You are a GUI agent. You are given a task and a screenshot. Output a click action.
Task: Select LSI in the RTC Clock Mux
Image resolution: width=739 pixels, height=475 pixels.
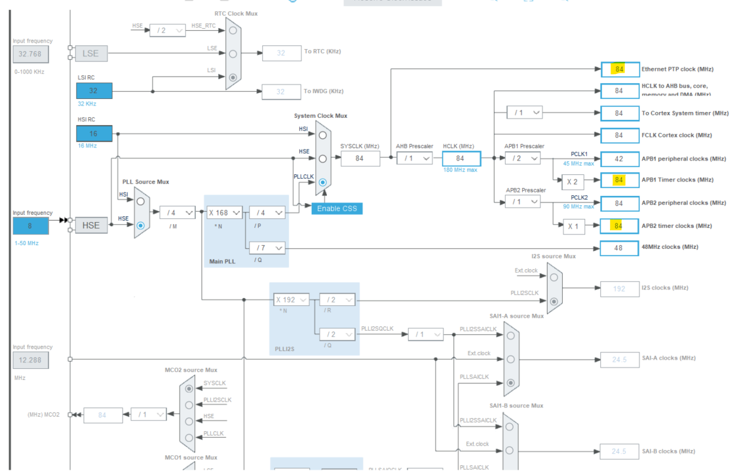(234, 77)
